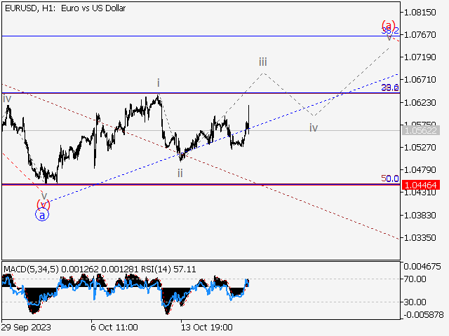Click the 30.00 RSI level label
The height and width of the screenshot is (336, 449).
[415, 302]
